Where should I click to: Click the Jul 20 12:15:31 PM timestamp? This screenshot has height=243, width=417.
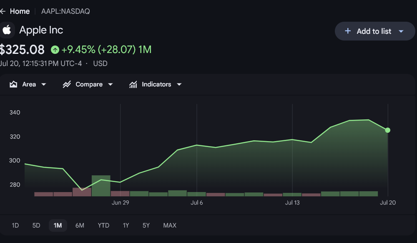[41, 63]
